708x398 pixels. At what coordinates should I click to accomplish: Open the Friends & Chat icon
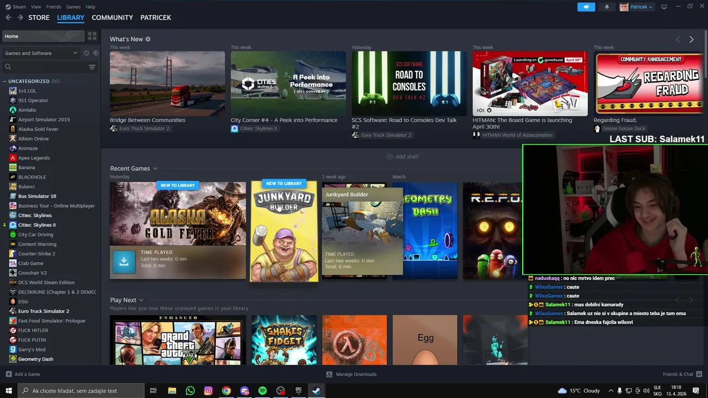pyautogui.click(x=699, y=374)
